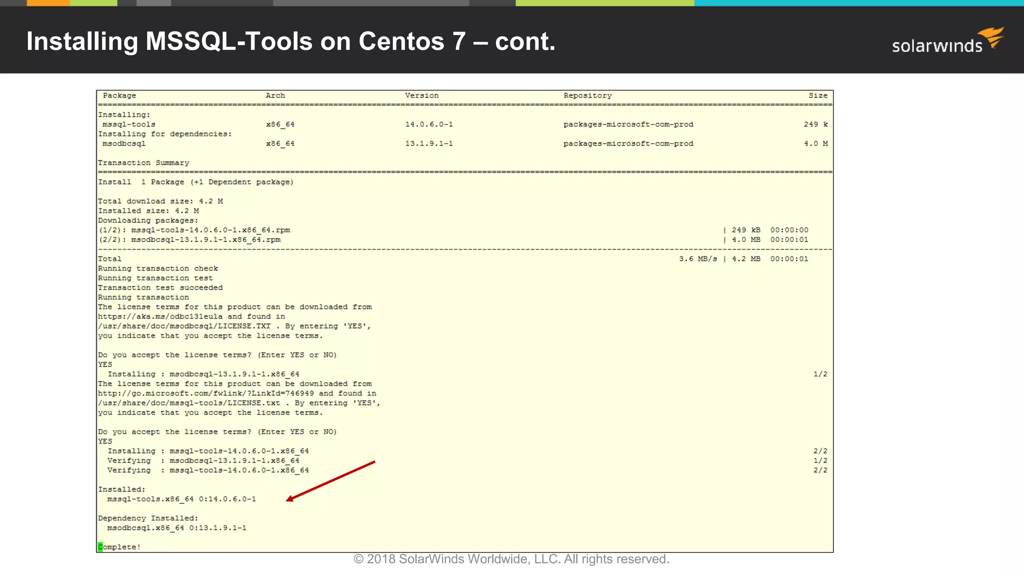Click '(2/2): msodbcsql-13.1.9.1-1.x86_64.rpm' line
Image resolution: width=1024 pixels, height=576 pixels.
pyautogui.click(x=189, y=240)
